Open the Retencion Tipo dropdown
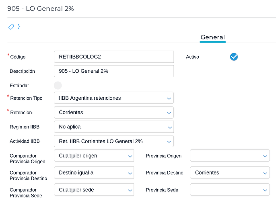276x201 pixels. (x=113, y=98)
